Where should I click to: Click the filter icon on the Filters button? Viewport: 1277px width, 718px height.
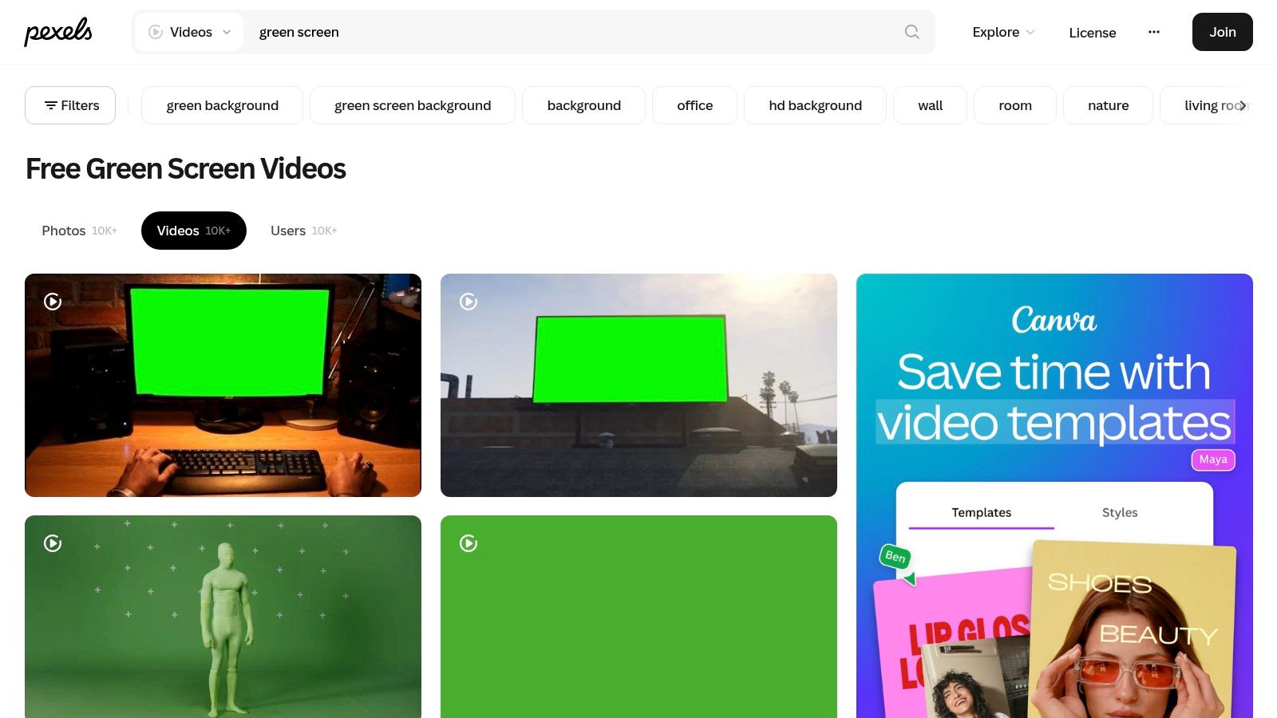pyautogui.click(x=49, y=105)
